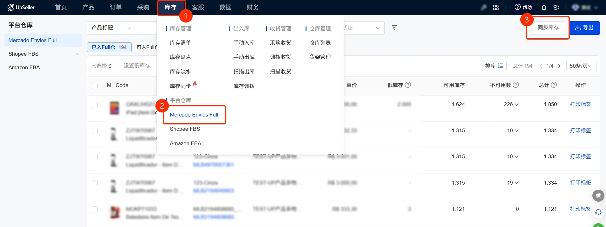Select 仓库列表 from the menu
Screen dimensions: 606x227
tap(320, 43)
